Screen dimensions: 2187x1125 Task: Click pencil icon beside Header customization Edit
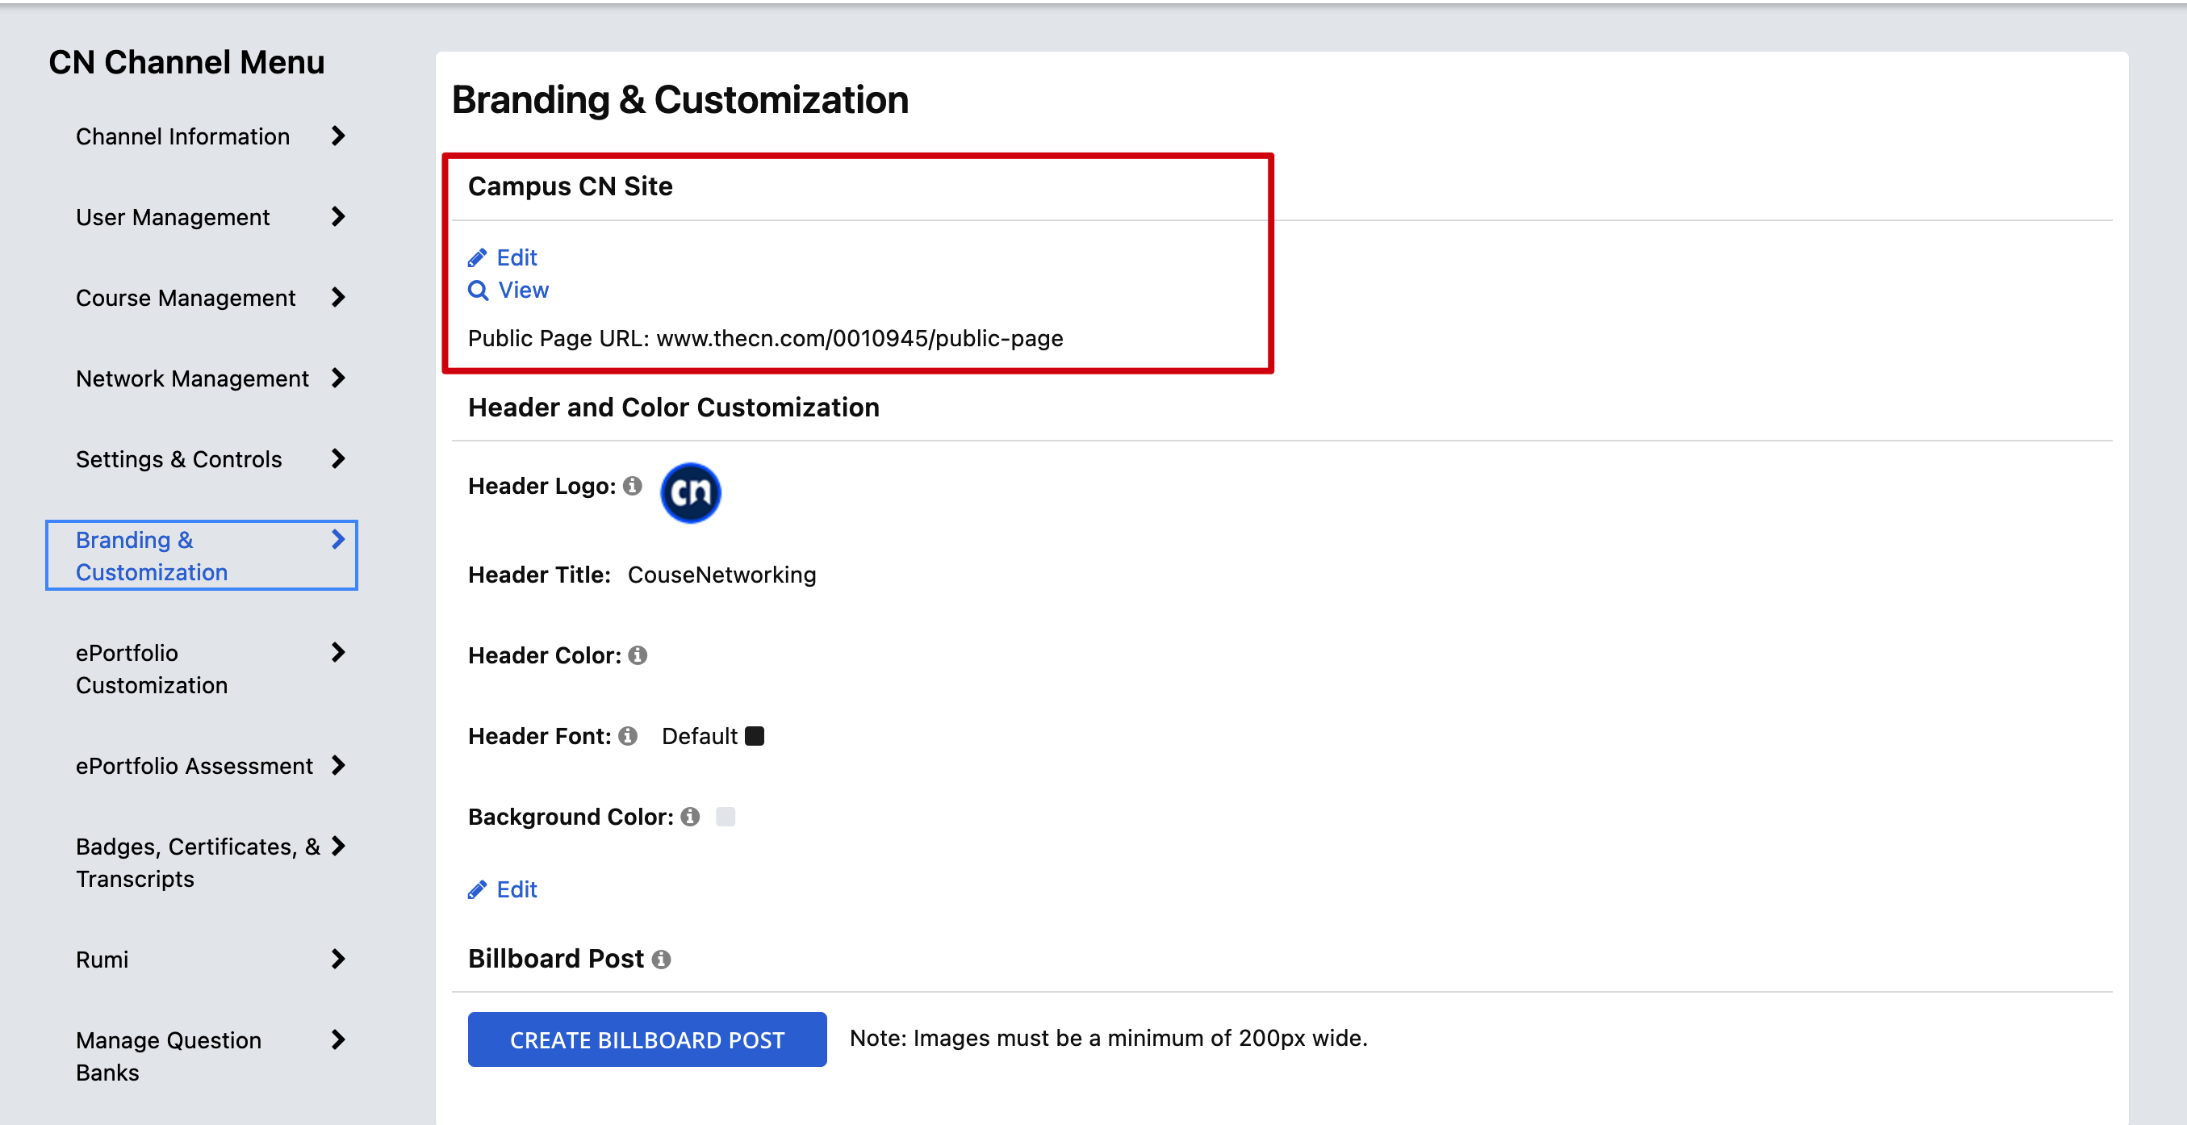pyautogui.click(x=477, y=890)
